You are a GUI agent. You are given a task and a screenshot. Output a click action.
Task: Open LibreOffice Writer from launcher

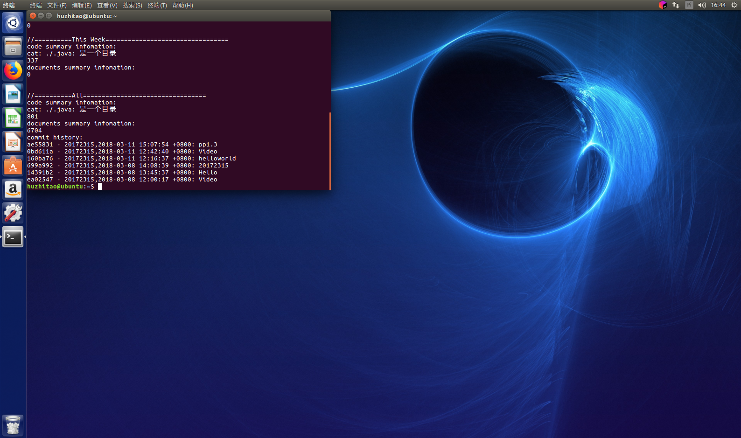pos(13,94)
